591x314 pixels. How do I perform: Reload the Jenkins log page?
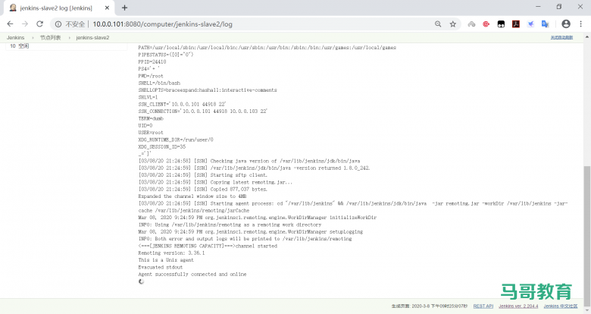click(x=39, y=24)
